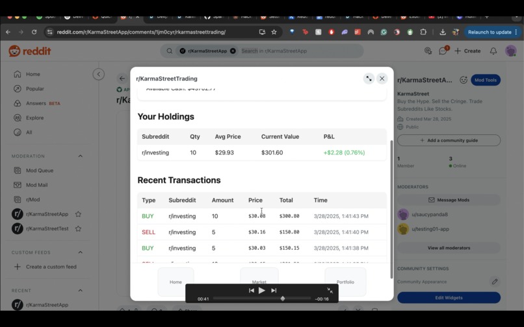Exit fullscreen in the video player

330,290
